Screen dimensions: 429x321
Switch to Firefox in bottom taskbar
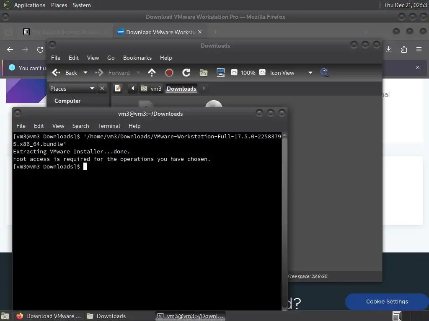tap(49, 316)
